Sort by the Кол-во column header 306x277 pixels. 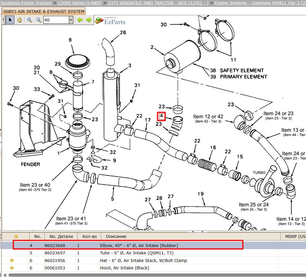pyautogui.click(x=90, y=236)
